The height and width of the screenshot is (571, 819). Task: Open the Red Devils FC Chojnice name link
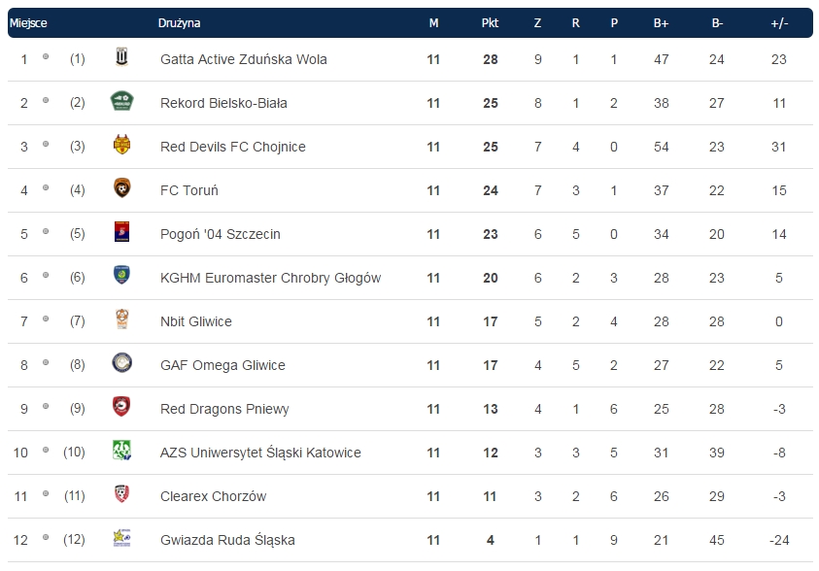(233, 147)
